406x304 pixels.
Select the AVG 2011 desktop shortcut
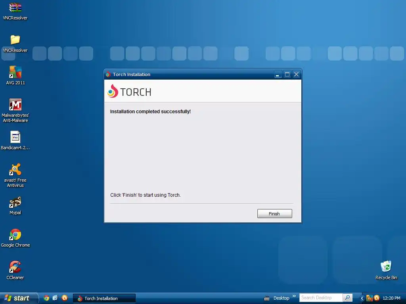coord(15,76)
